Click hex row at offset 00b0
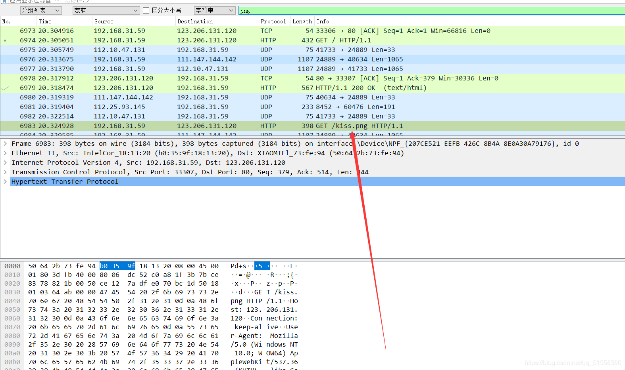This screenshot has height=370, width=625. coord(123,362)
